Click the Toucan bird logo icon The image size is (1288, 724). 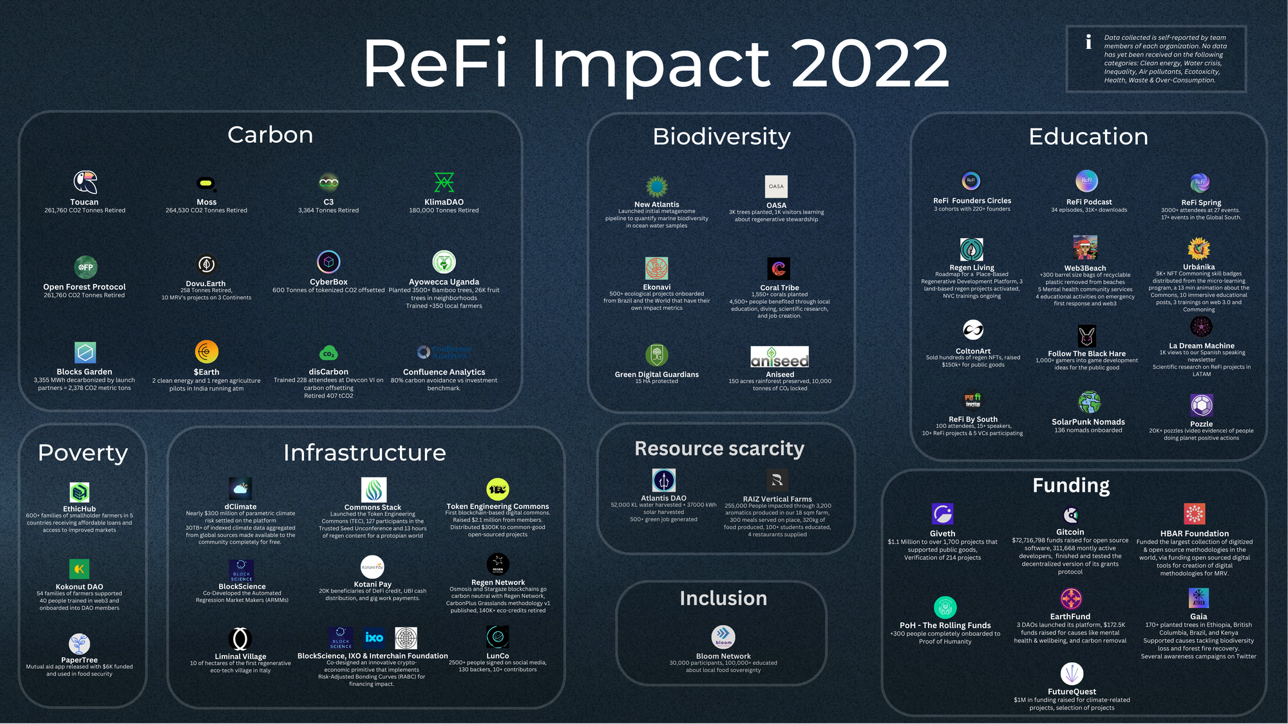(x=85, y=182)
